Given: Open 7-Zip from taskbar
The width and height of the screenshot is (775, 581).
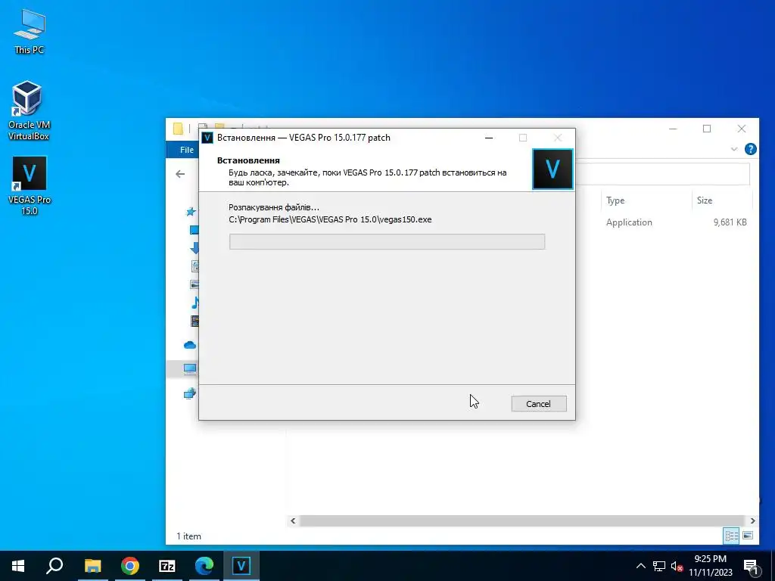Looking at the screenshot, I should click(167, 566).
